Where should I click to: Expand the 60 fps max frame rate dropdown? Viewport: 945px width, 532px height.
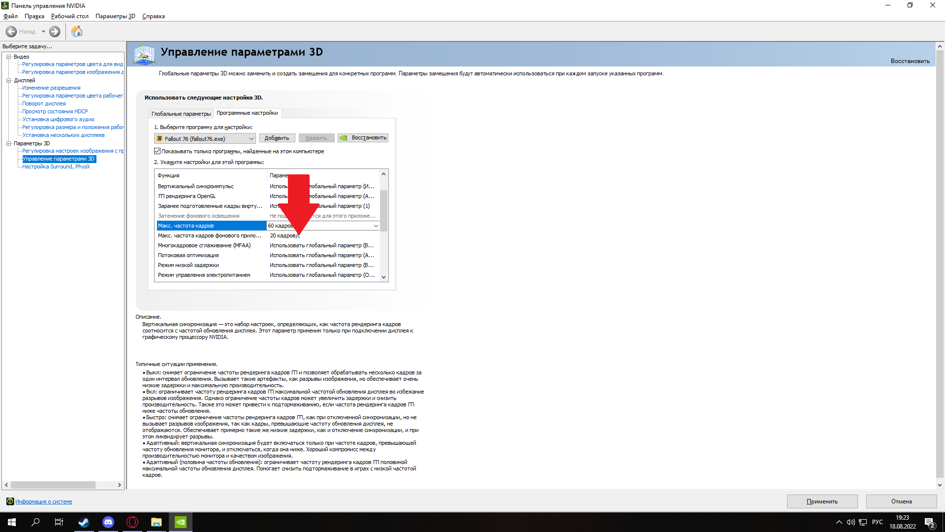[376, 226]
